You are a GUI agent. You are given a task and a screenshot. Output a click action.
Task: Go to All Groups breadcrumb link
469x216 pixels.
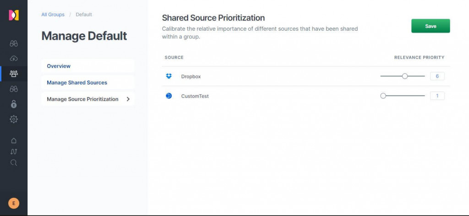click(53, 15)
